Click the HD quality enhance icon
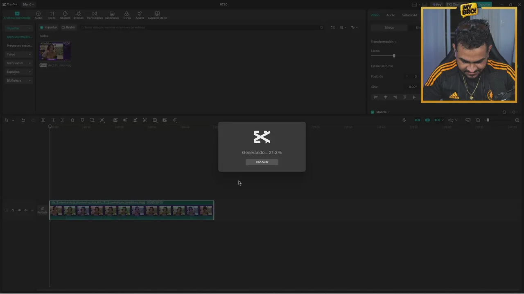Image resolution: width=524 pixels, height=294 pixels. pyautogui.click(x=155, y=120)
